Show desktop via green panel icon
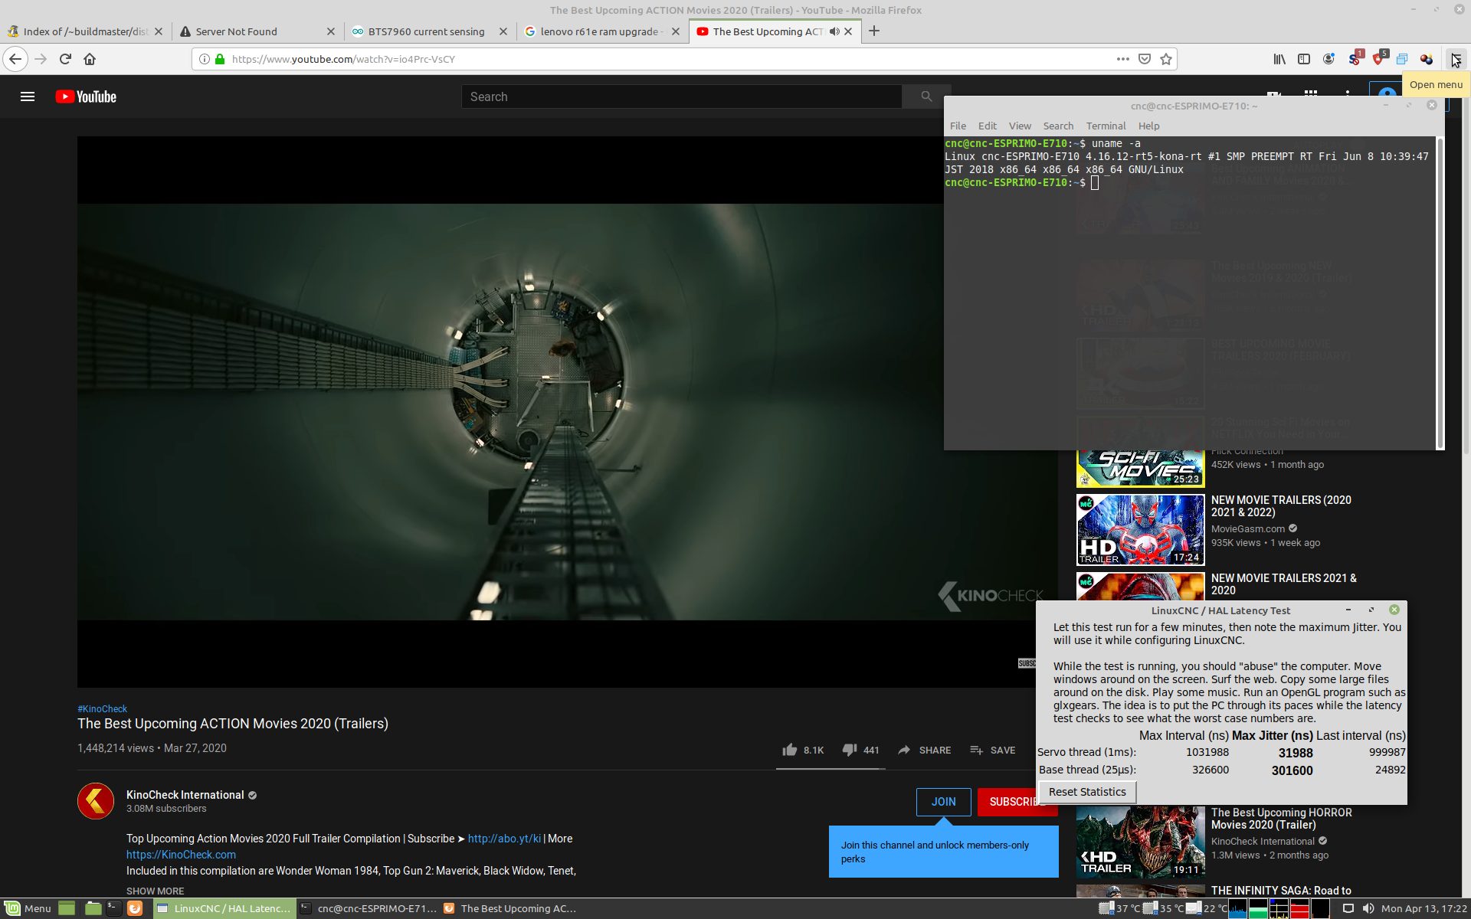Image resolution: width=1471 pixels, height=919 pixels. pos(67,908)
